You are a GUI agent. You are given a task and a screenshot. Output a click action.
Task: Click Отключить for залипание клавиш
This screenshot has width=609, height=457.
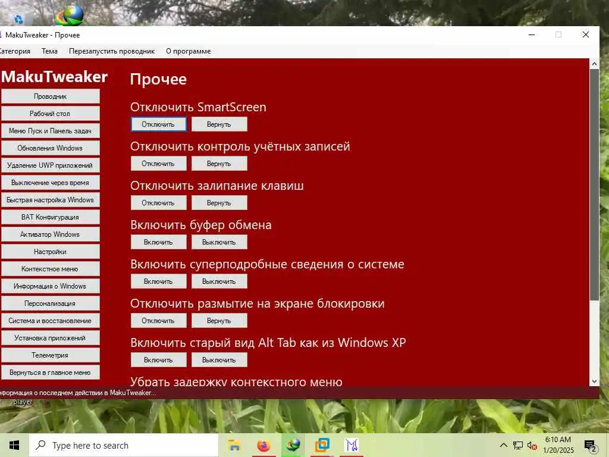pos(158,203)
